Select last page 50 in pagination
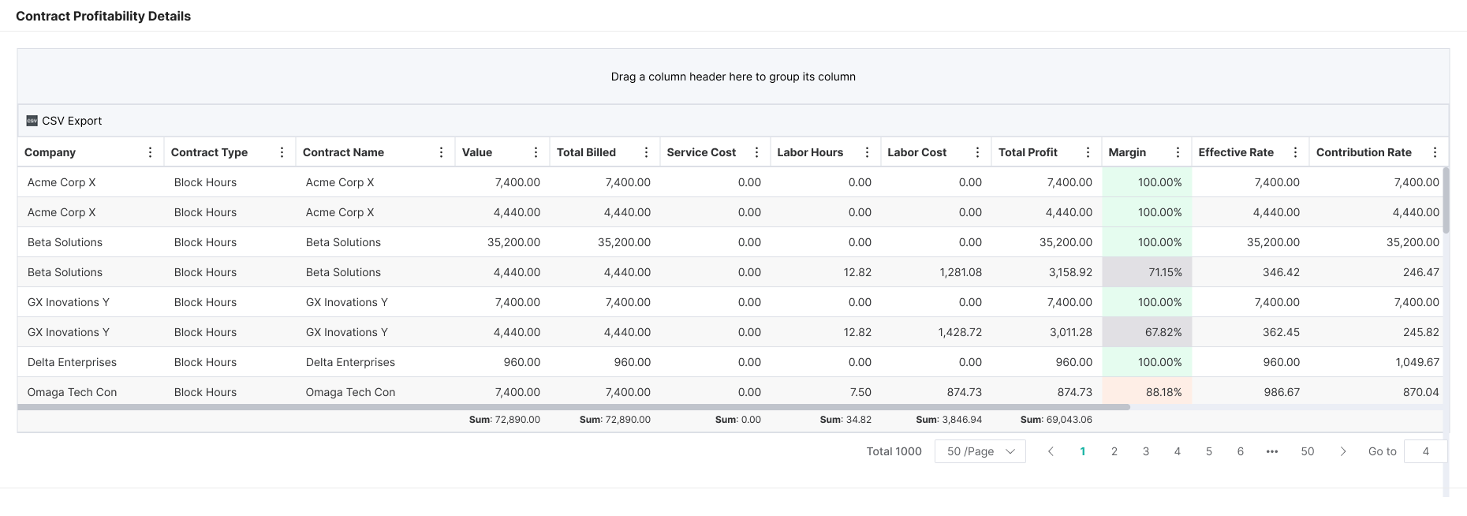Screen dimensions: 1467x516 pyautogui.click(x=1308, y=451)
